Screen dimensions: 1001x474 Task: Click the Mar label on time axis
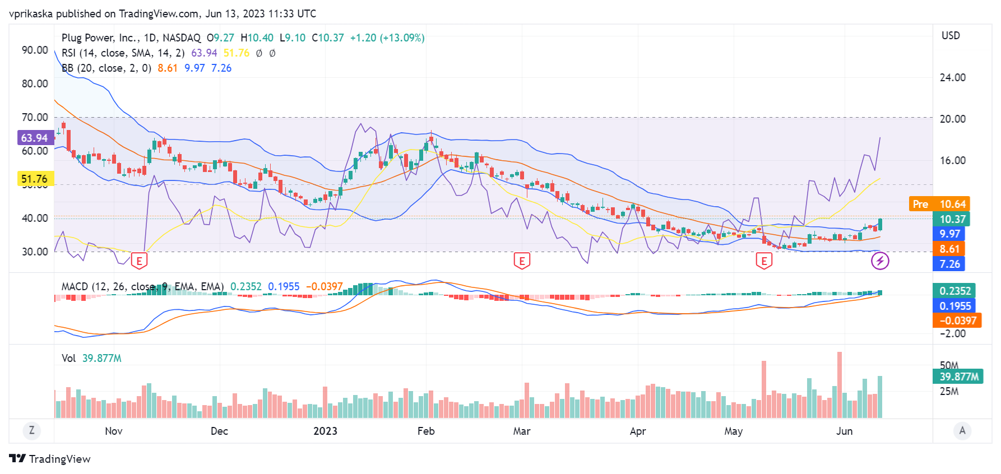(522, 431)
